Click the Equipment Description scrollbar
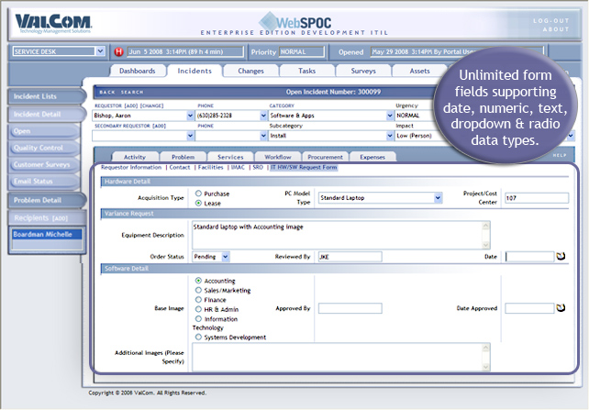The width and height of the screenshot is (589, 410). (x=485, y=235)
